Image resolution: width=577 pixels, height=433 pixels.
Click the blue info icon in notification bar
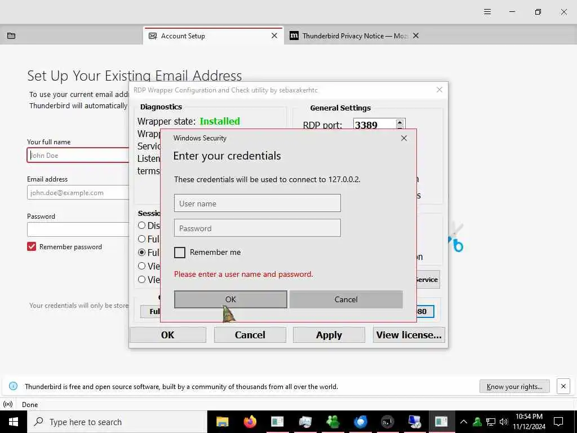point(13,386)
